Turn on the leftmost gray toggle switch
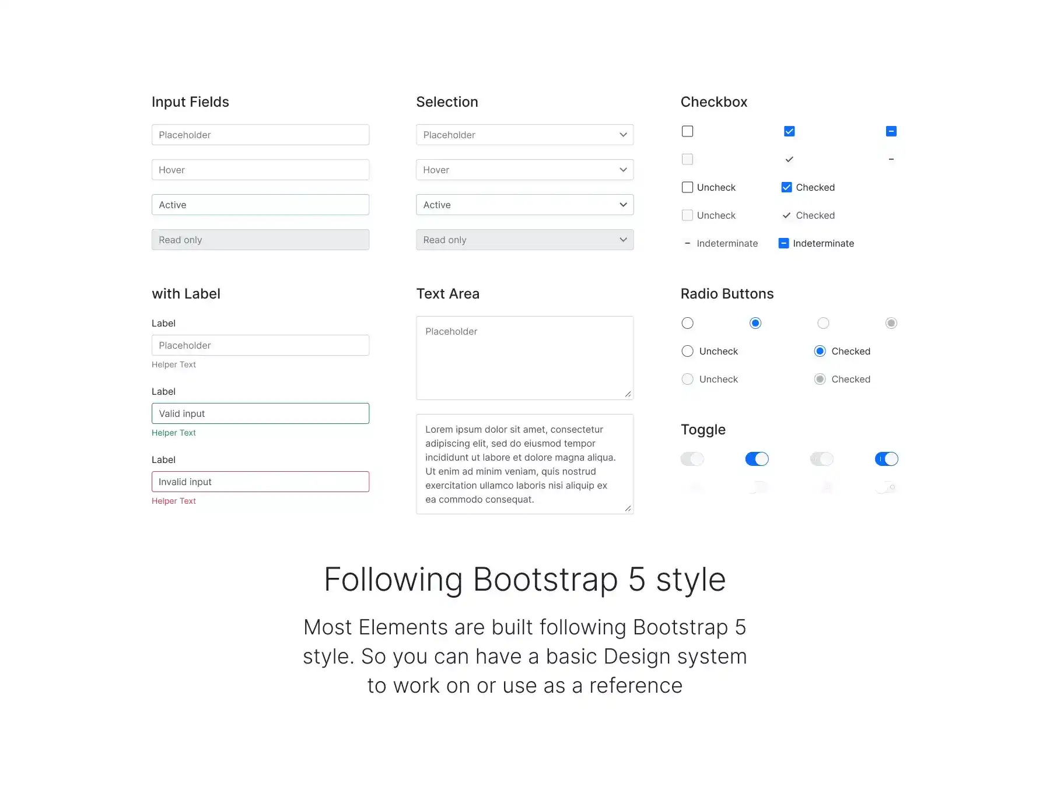1050x793 pixels. [x=692, y=459]
